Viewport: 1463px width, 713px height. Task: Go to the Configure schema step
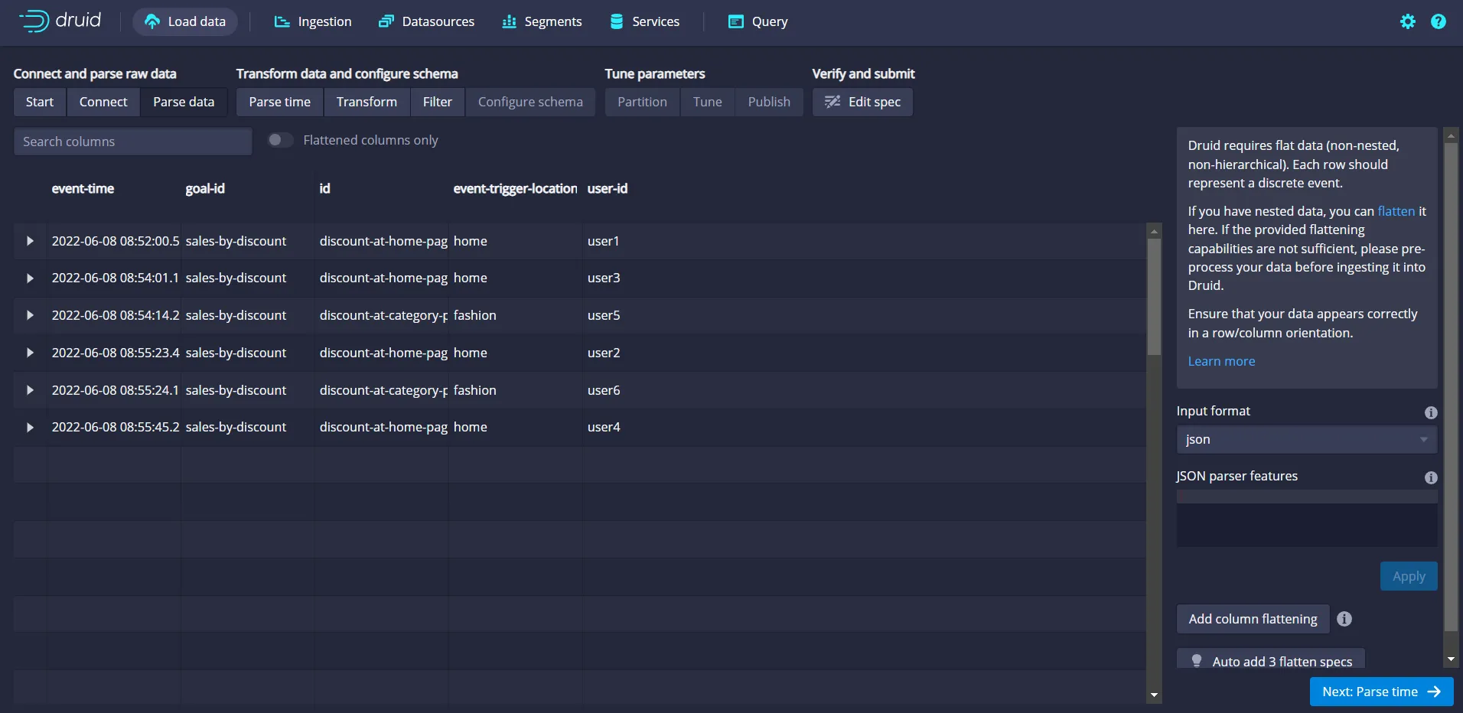[530, 102]
